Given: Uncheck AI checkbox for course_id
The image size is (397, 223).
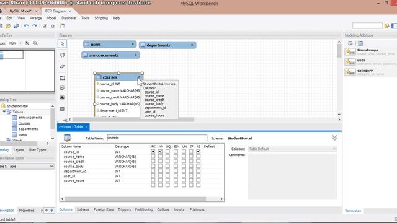Looking at the screenshot, I should [x=198, y=151].
